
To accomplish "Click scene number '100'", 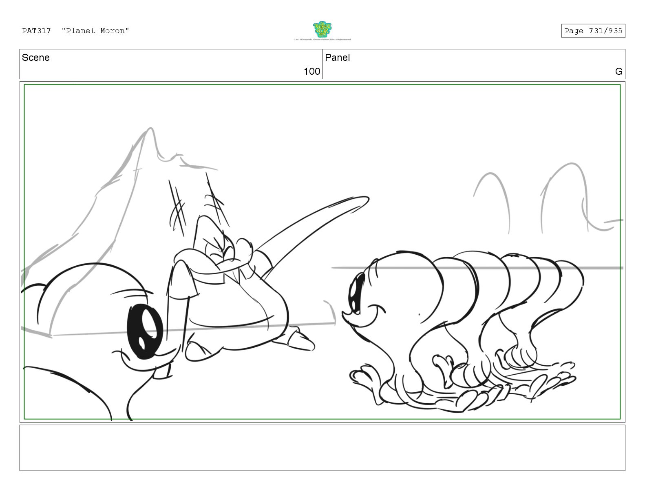I will pos(312,71).
